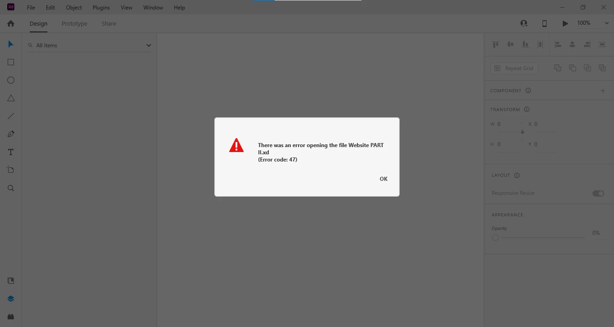Dismiss the error dialog with OK
614x327 pixels.
[x=383, y=179]
